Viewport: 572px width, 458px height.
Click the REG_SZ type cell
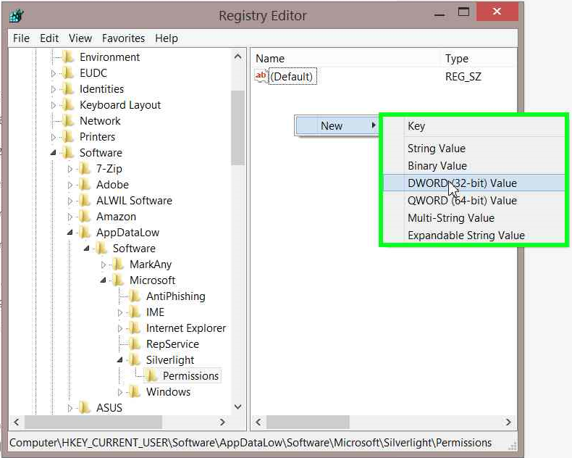463,76
